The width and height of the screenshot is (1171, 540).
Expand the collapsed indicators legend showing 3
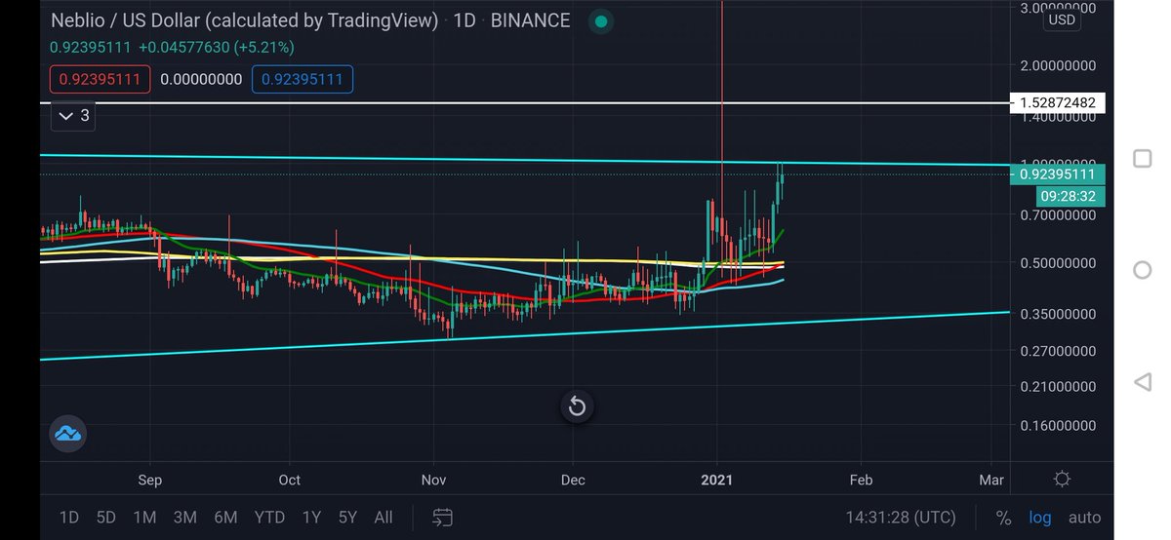pos(74,116)
